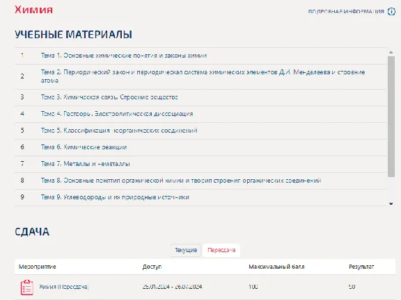
Task: Open Тема 4 Растворы. Электролитическая диссоциация
Action: coord(117,114)
